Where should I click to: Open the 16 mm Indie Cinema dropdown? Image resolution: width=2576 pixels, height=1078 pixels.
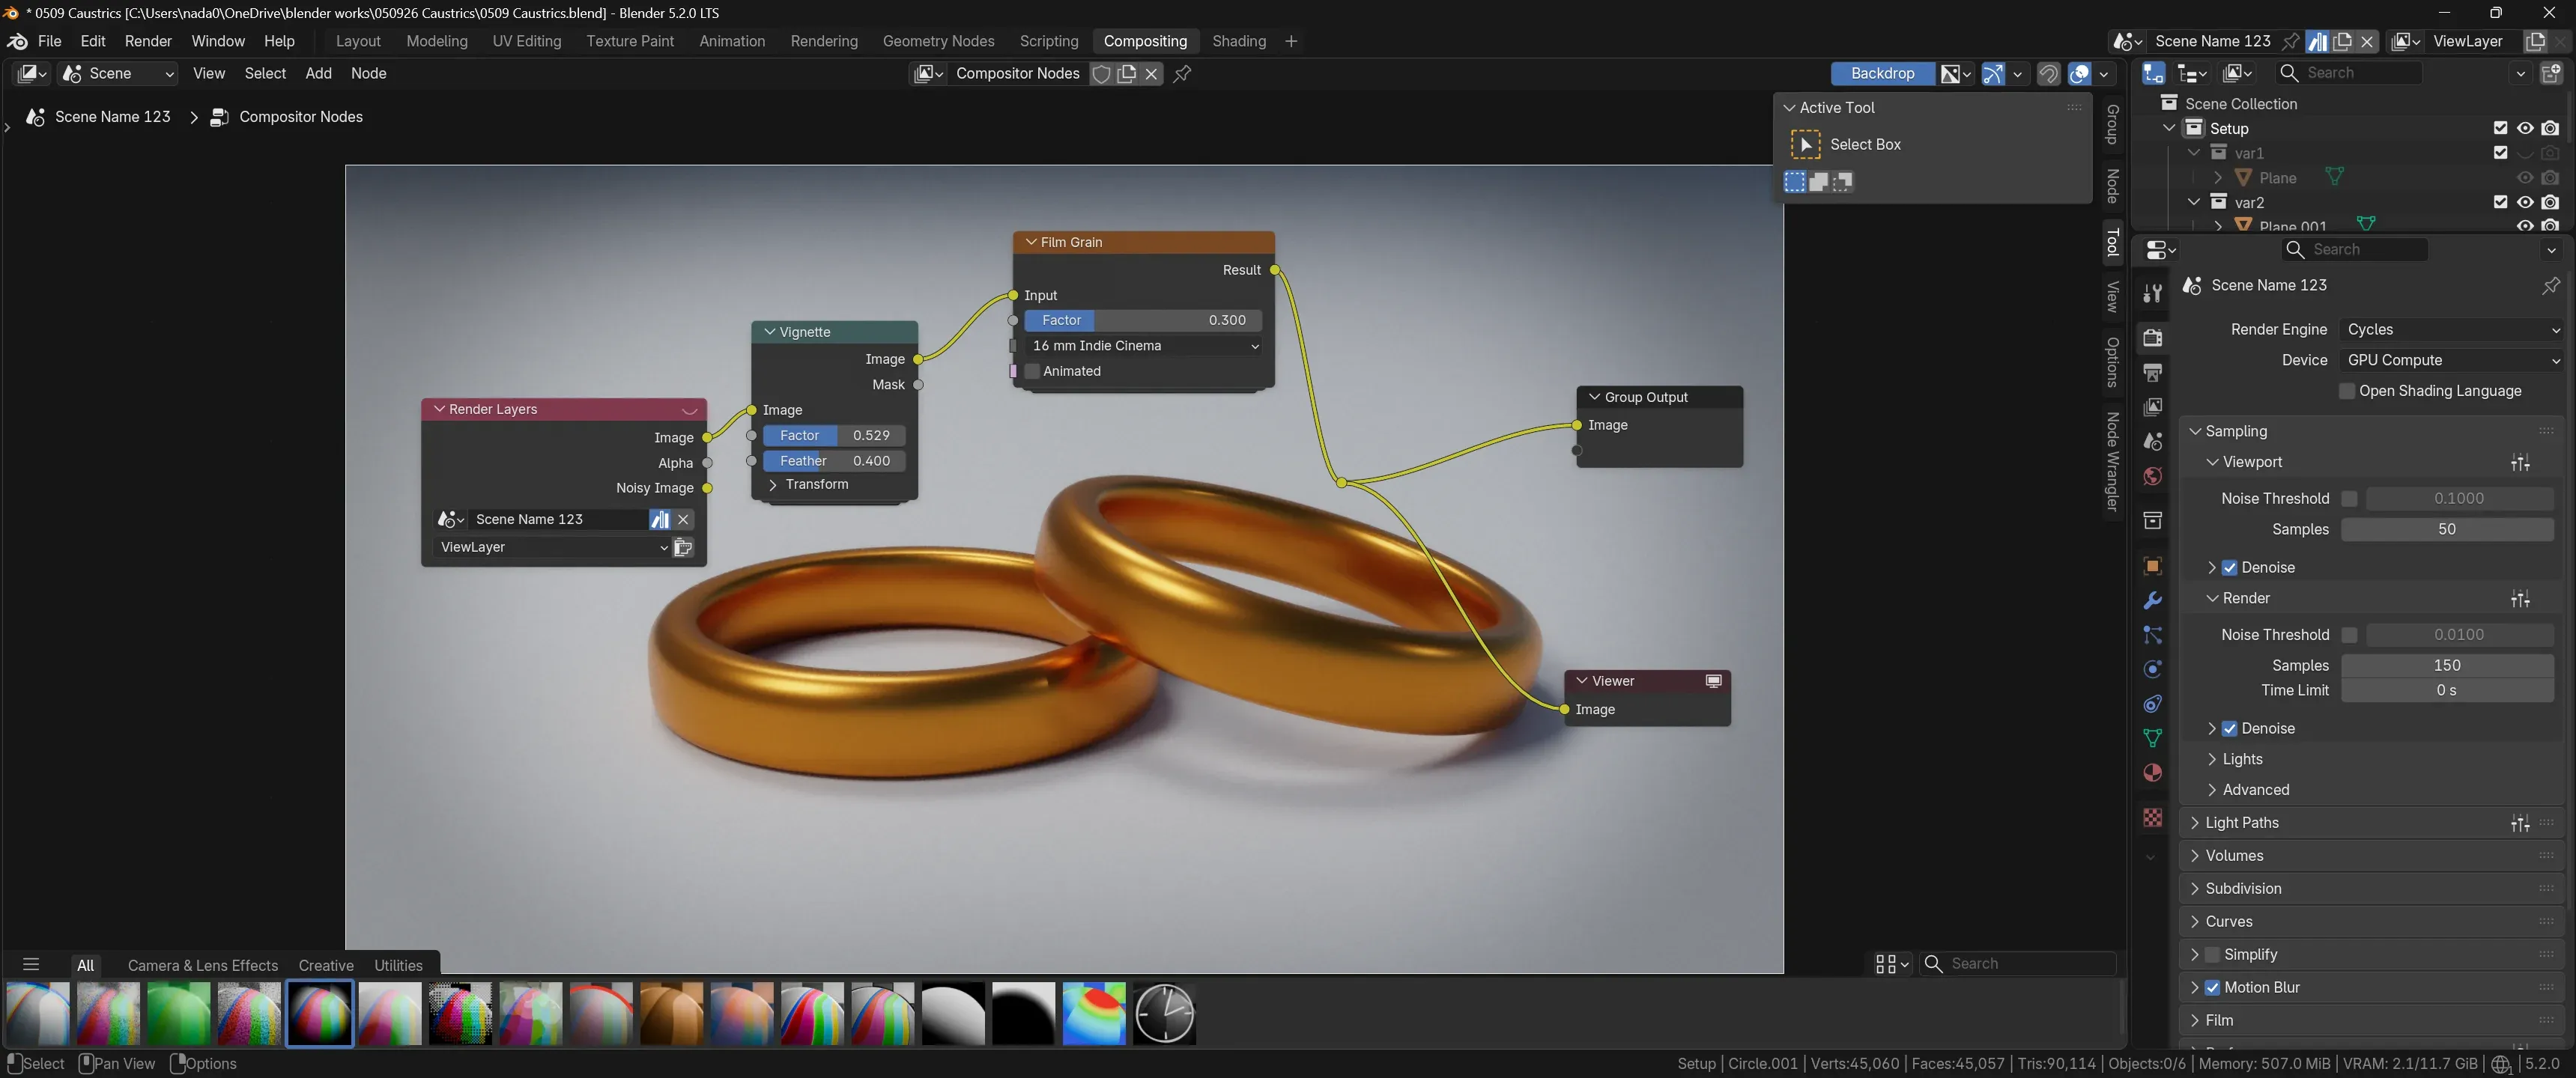[1143, 346]
